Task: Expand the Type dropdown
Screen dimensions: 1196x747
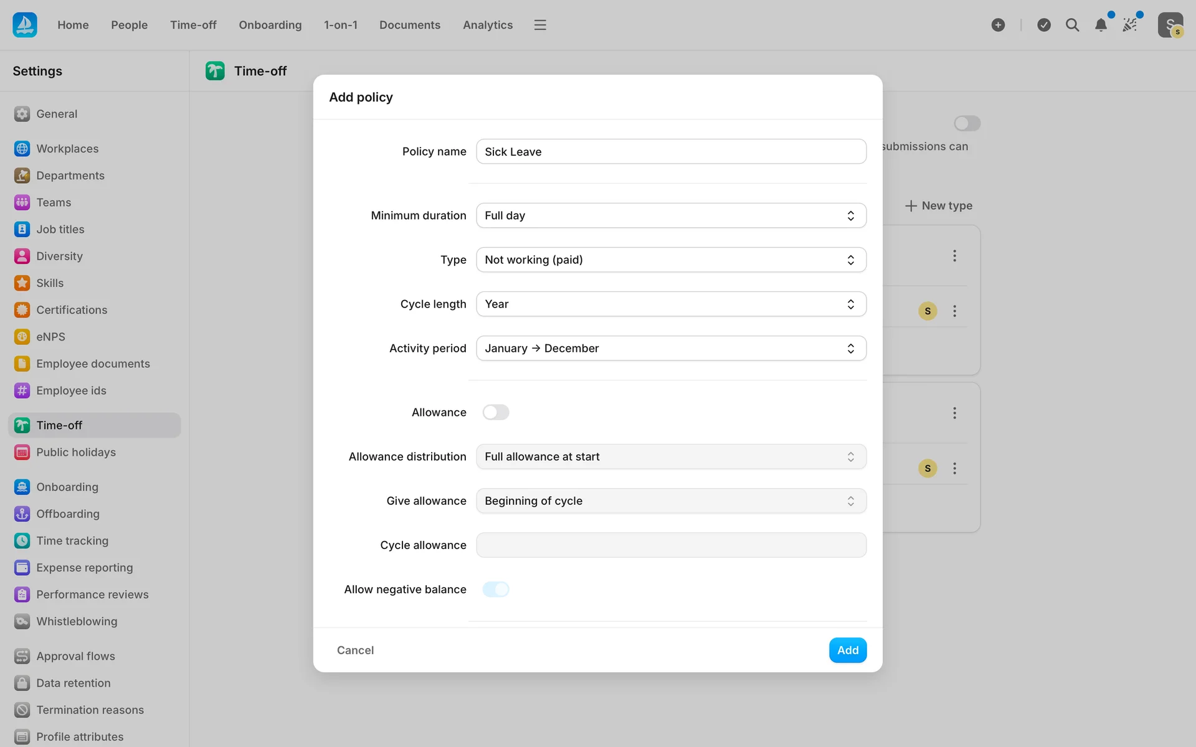Action: (x=671, y=260)
